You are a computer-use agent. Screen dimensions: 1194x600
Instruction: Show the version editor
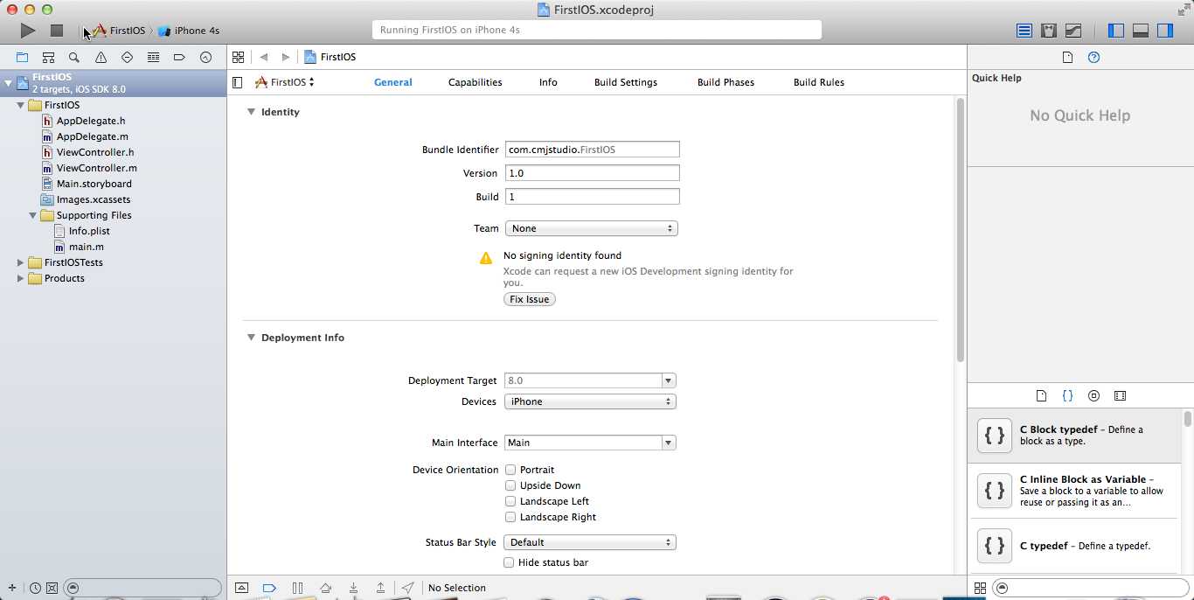pos(1073,31)
